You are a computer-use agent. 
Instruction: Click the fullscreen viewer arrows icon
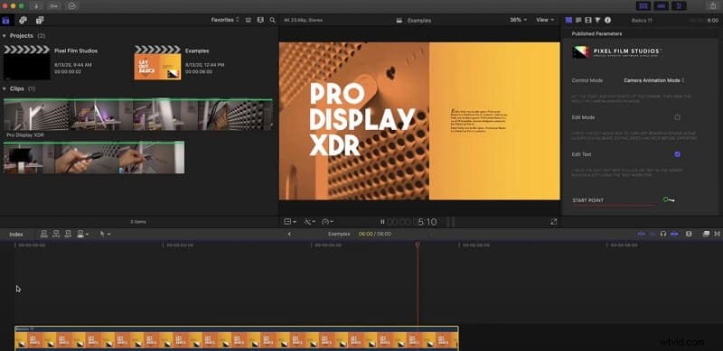[x=553, y=222]
